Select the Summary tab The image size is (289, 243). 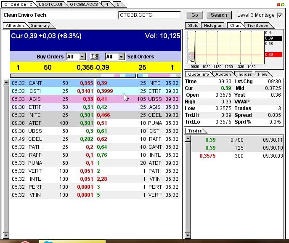40,25
